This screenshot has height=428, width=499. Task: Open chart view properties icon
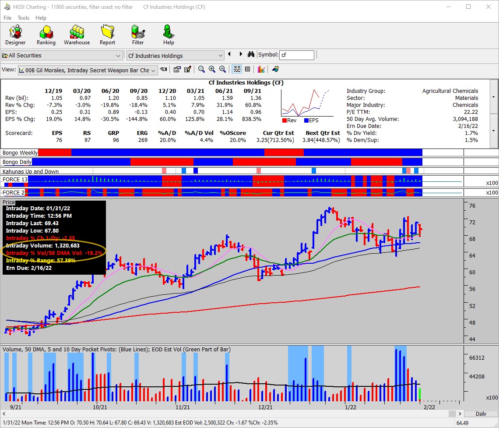pyautogui.click(x=177, y=69)
